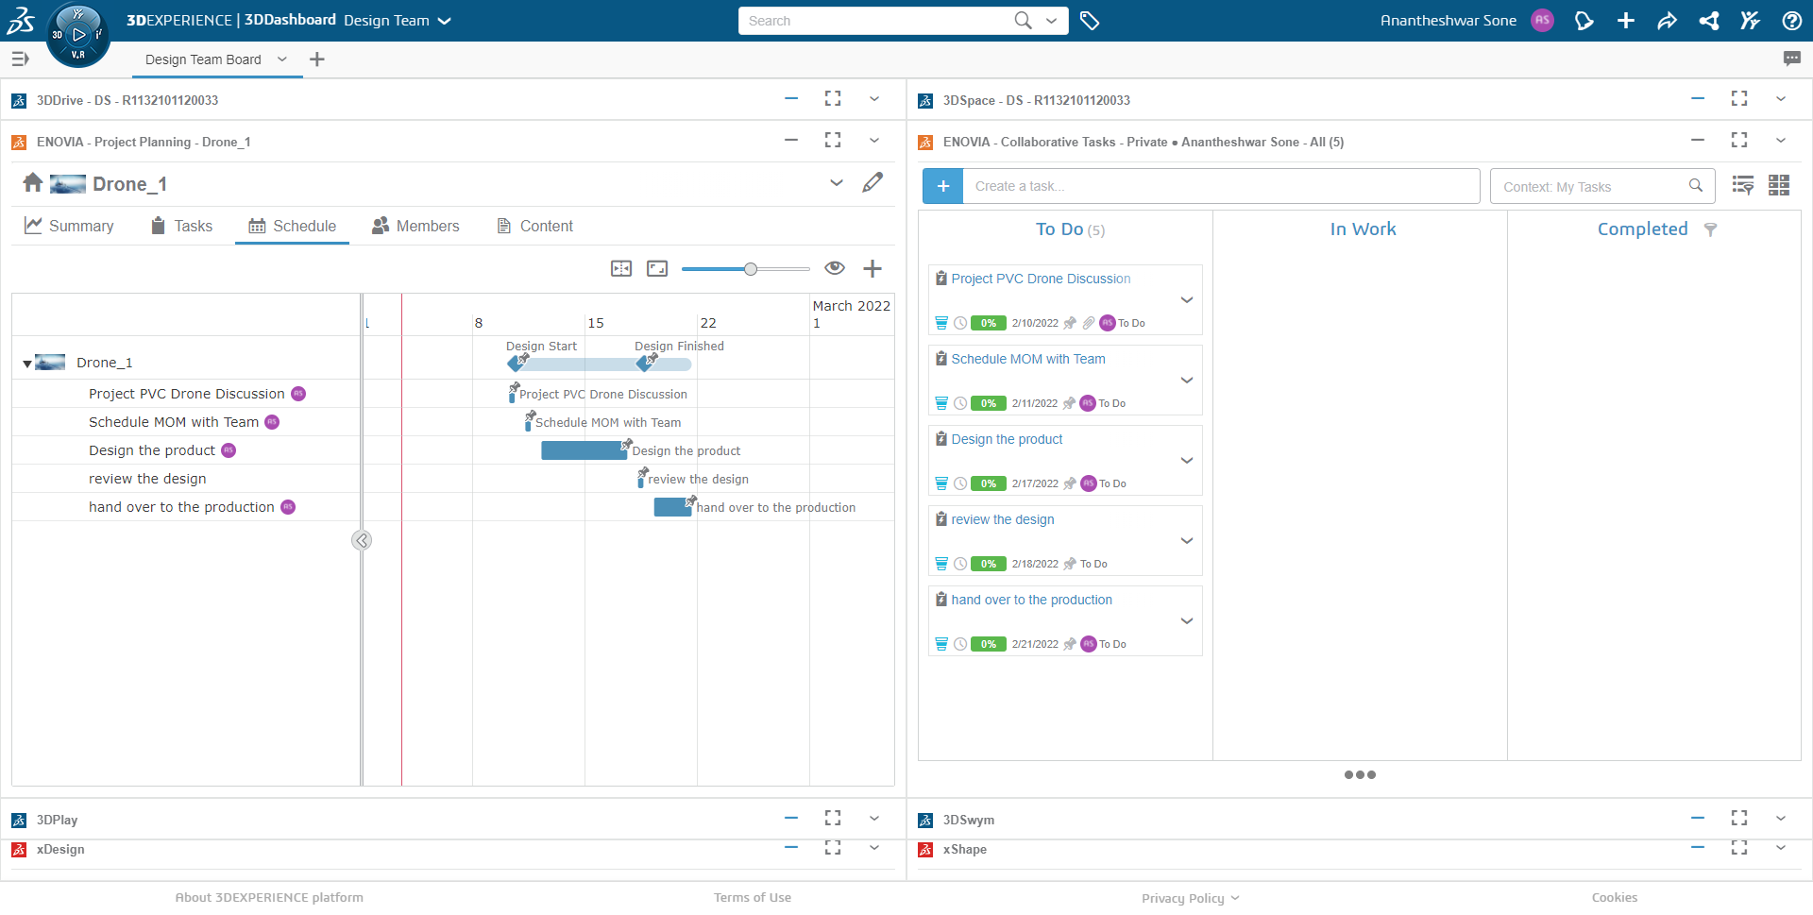Expand Project PVC Drone Discussion card chevron
This screenshot has height=915, width=1813.
point(1187,300)
